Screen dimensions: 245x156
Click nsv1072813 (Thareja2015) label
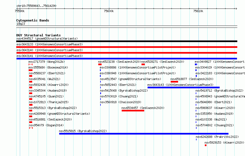49,102
